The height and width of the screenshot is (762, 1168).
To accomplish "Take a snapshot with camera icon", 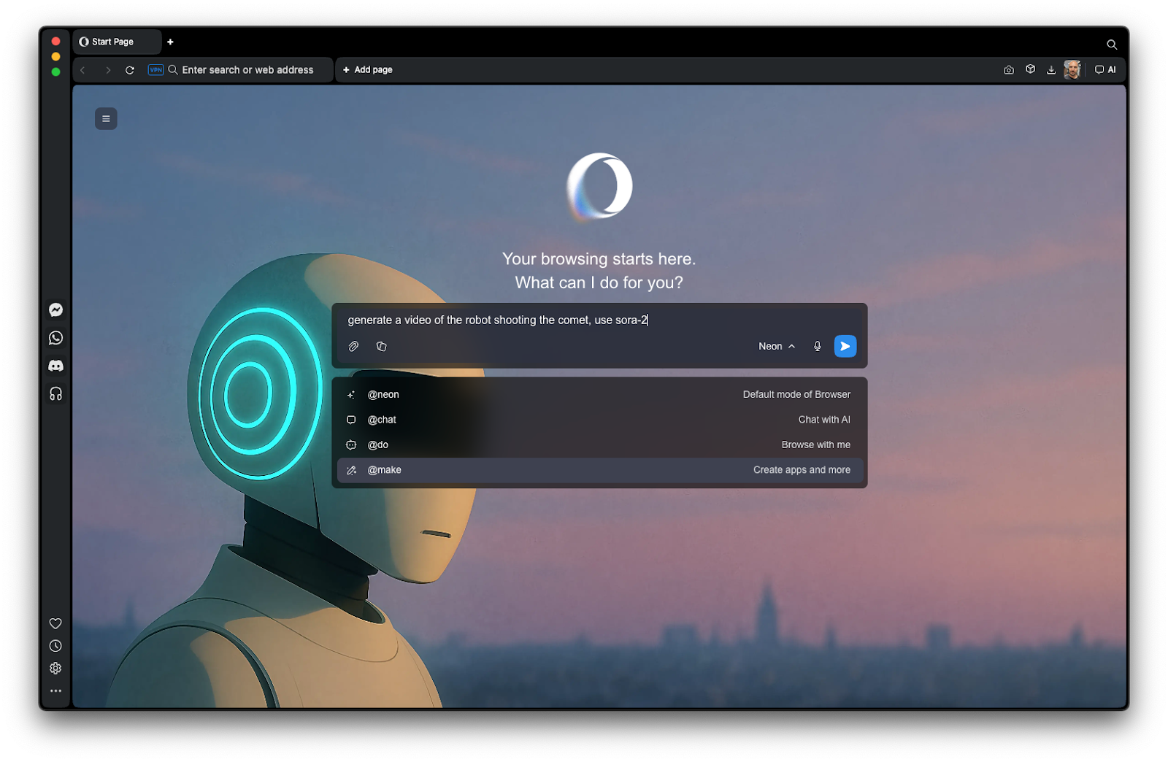I will pos(1008,70).
